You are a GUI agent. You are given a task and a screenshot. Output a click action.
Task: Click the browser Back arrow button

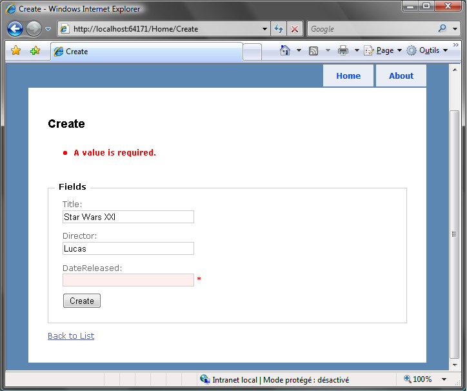[15, 29]
